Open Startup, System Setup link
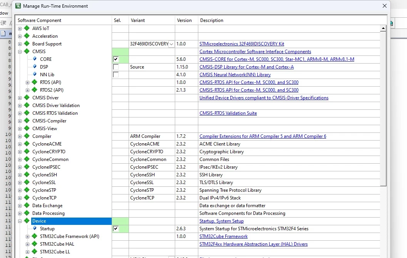407x258 pixels. [x=221, y=221]
